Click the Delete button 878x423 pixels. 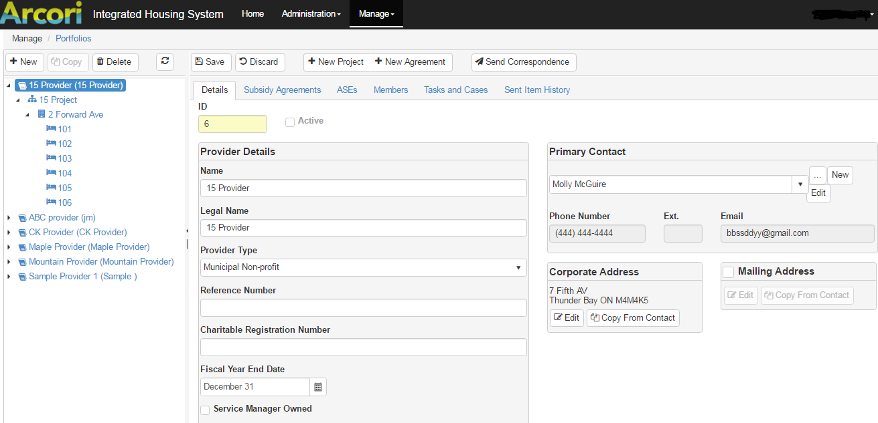(x=115, y=61)
